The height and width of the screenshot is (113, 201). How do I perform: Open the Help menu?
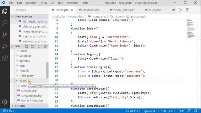coord(84,3)
